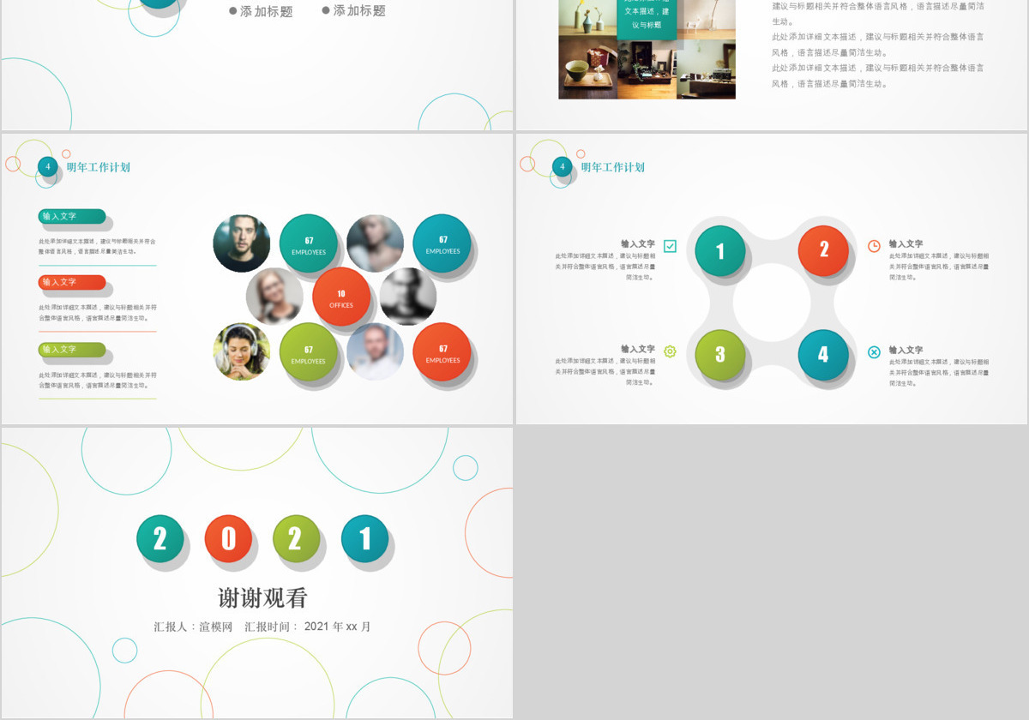Click '明年工作计划' title on team photos slide
This screenshot has height=720, width=1029.
[x=99, y=167]
